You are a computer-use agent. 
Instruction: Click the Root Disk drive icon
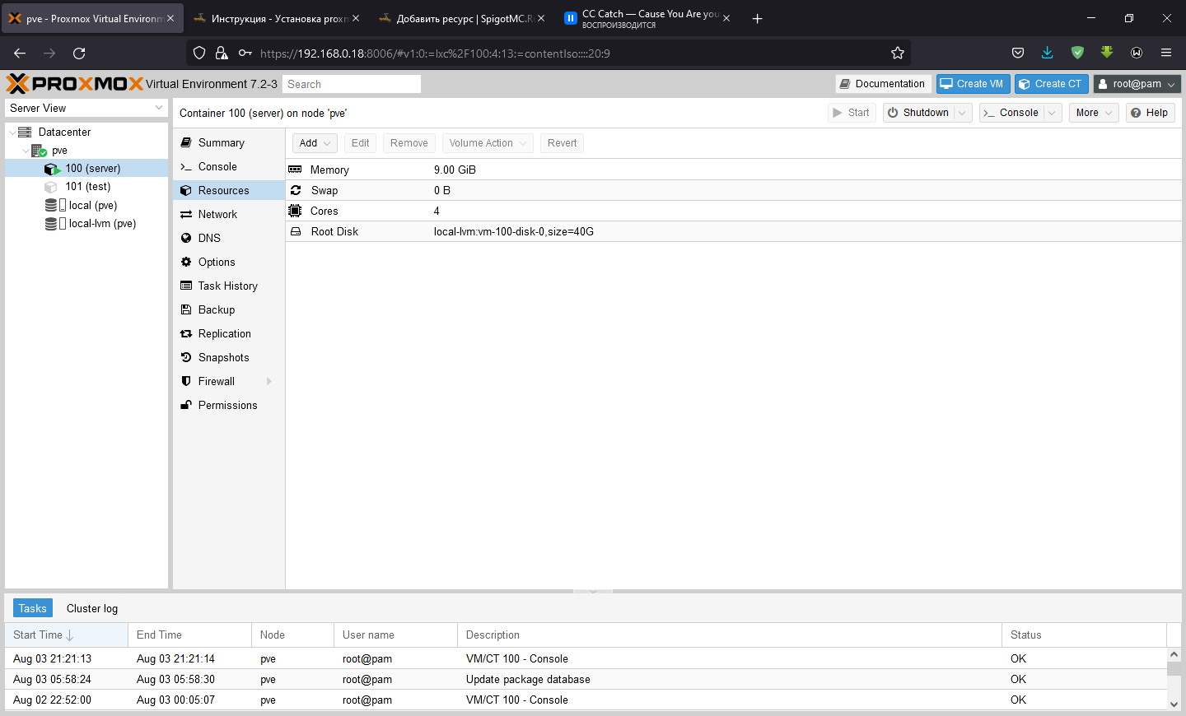[x=296, y=231]
